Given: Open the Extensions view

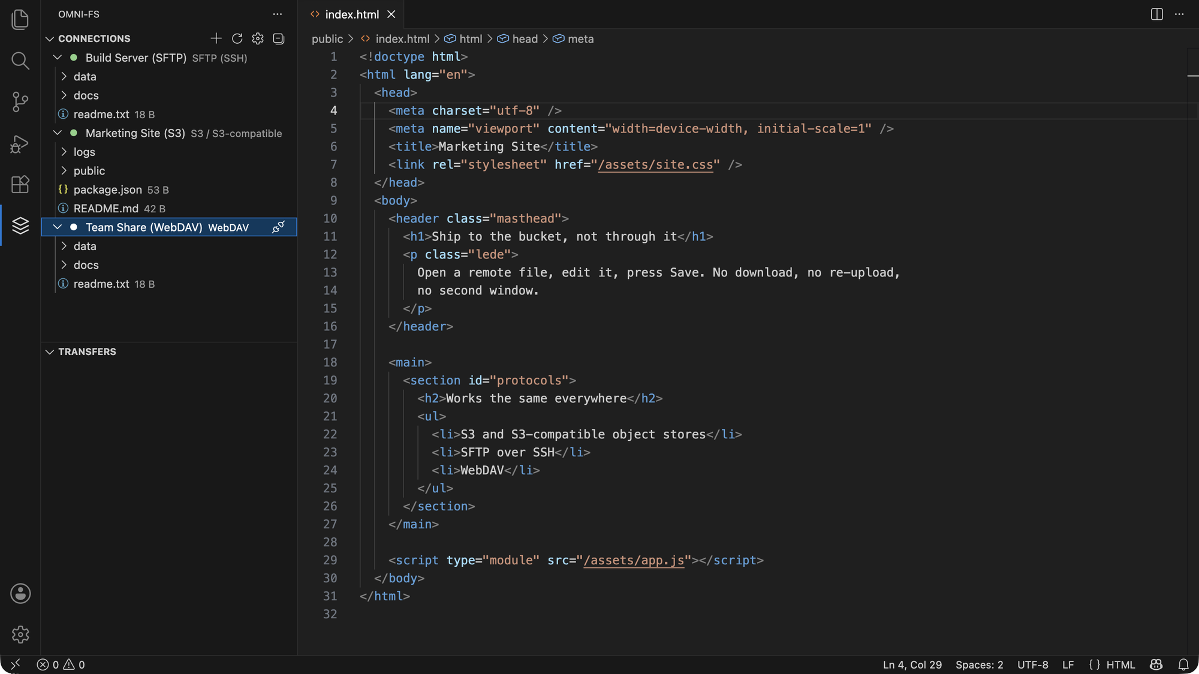Looking at the screenshot, I should point(20,184).
